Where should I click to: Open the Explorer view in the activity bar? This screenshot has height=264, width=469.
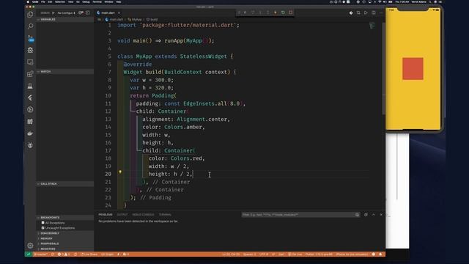[x=30, y=15]
